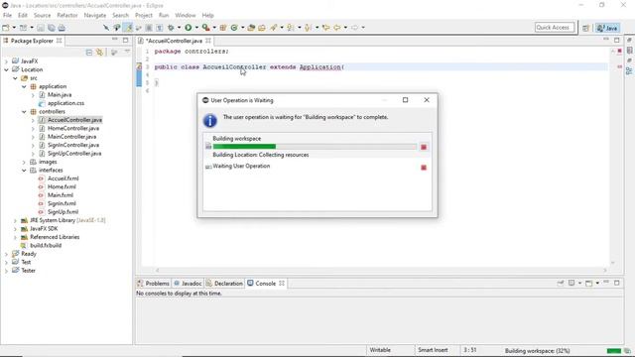Image resolution: width=635 pixels, height=357 pixels.
Task: Click the Run External Tools icon
Action: (205, 28)
